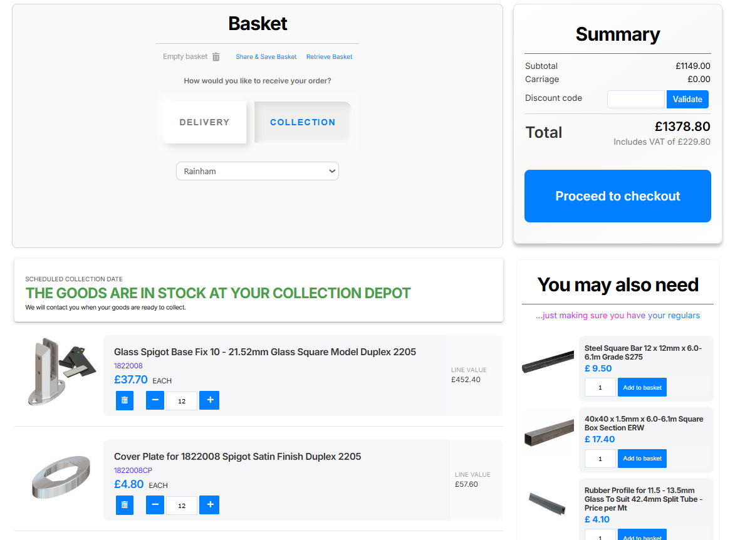Click the Glass Spigot product thumbnail
735x540 pixels.
tap(61, 372)
